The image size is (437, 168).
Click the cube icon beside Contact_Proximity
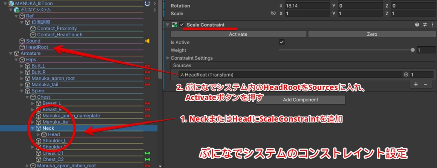coord(33,28)
